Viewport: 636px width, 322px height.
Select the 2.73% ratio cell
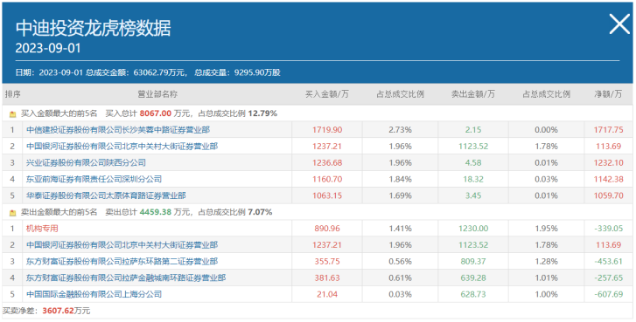point(401,130)
